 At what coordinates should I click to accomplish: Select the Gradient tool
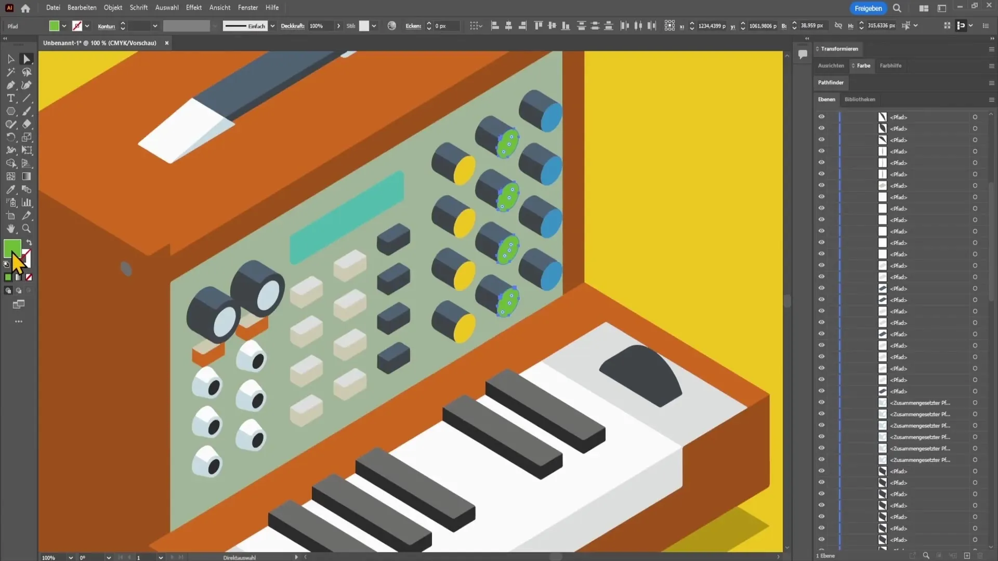pyautogui.click(x=27, y=177)
